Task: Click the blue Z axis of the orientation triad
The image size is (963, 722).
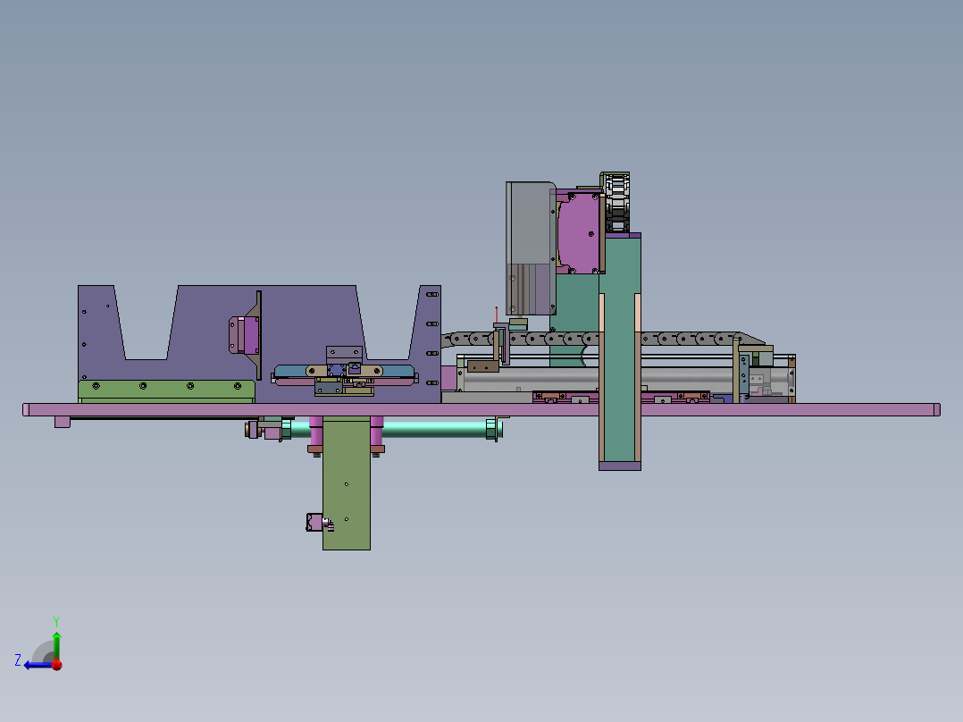Action: [37, 665]
